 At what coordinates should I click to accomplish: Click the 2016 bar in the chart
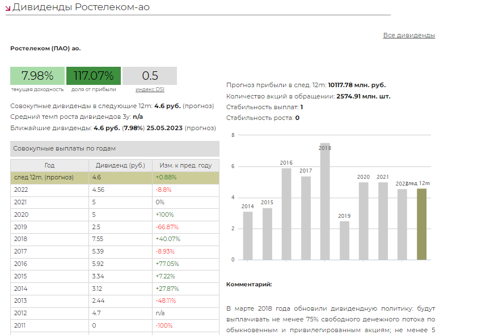286,214
